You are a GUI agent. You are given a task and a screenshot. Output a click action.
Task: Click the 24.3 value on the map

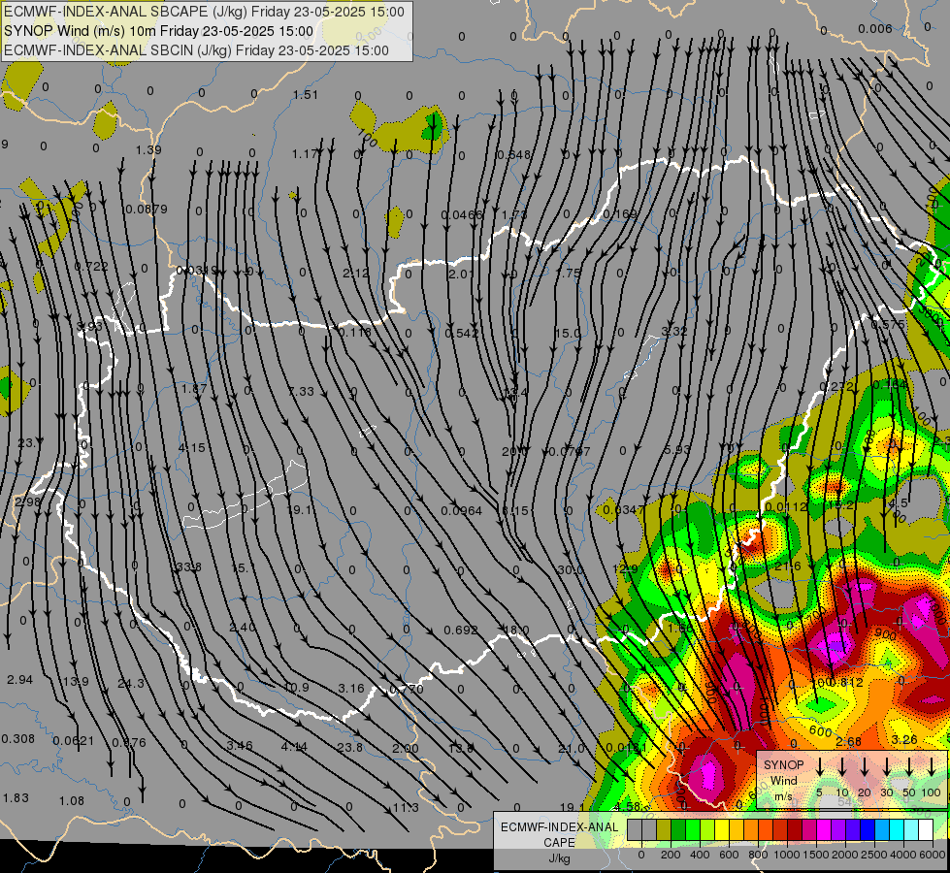(131, 684)
